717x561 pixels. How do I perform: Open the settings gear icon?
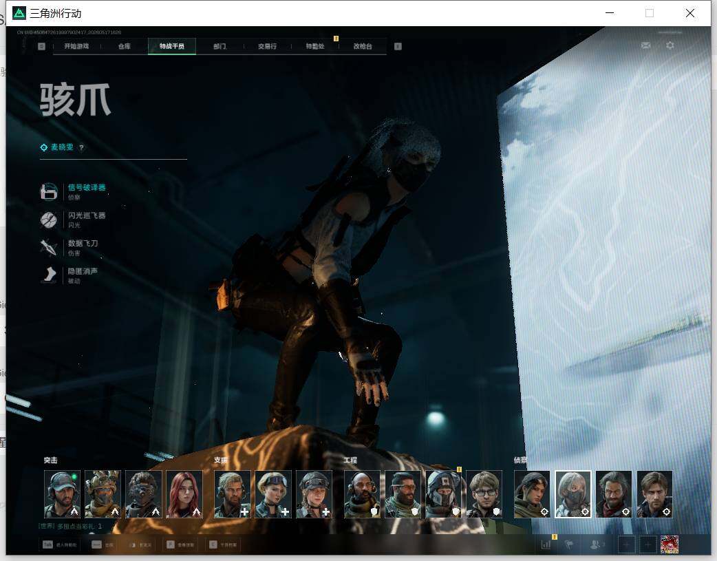(x=670, y=45)
